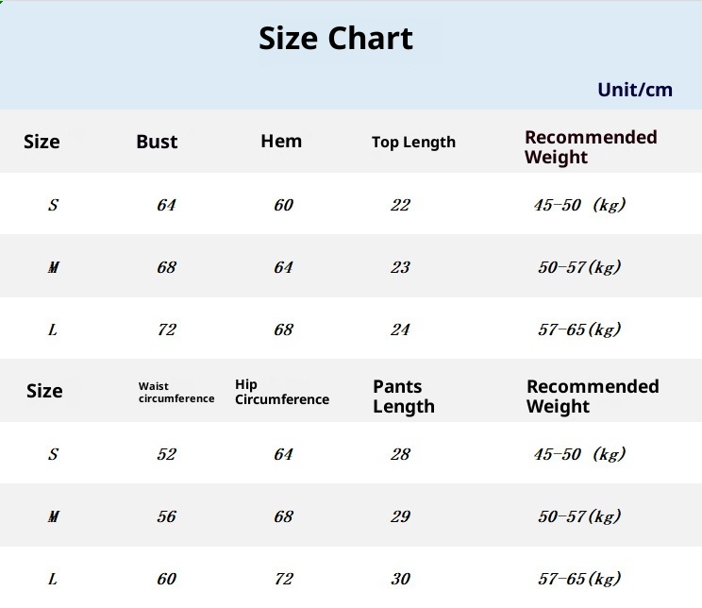Click the Waist circumference column header
The width and height of the screenshot is (702, 608).
pos(176,393)
